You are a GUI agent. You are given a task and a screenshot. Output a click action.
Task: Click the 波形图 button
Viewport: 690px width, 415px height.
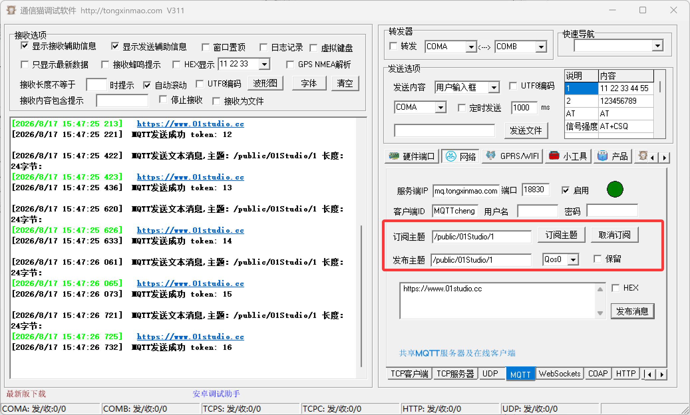[x=265, y=83]
